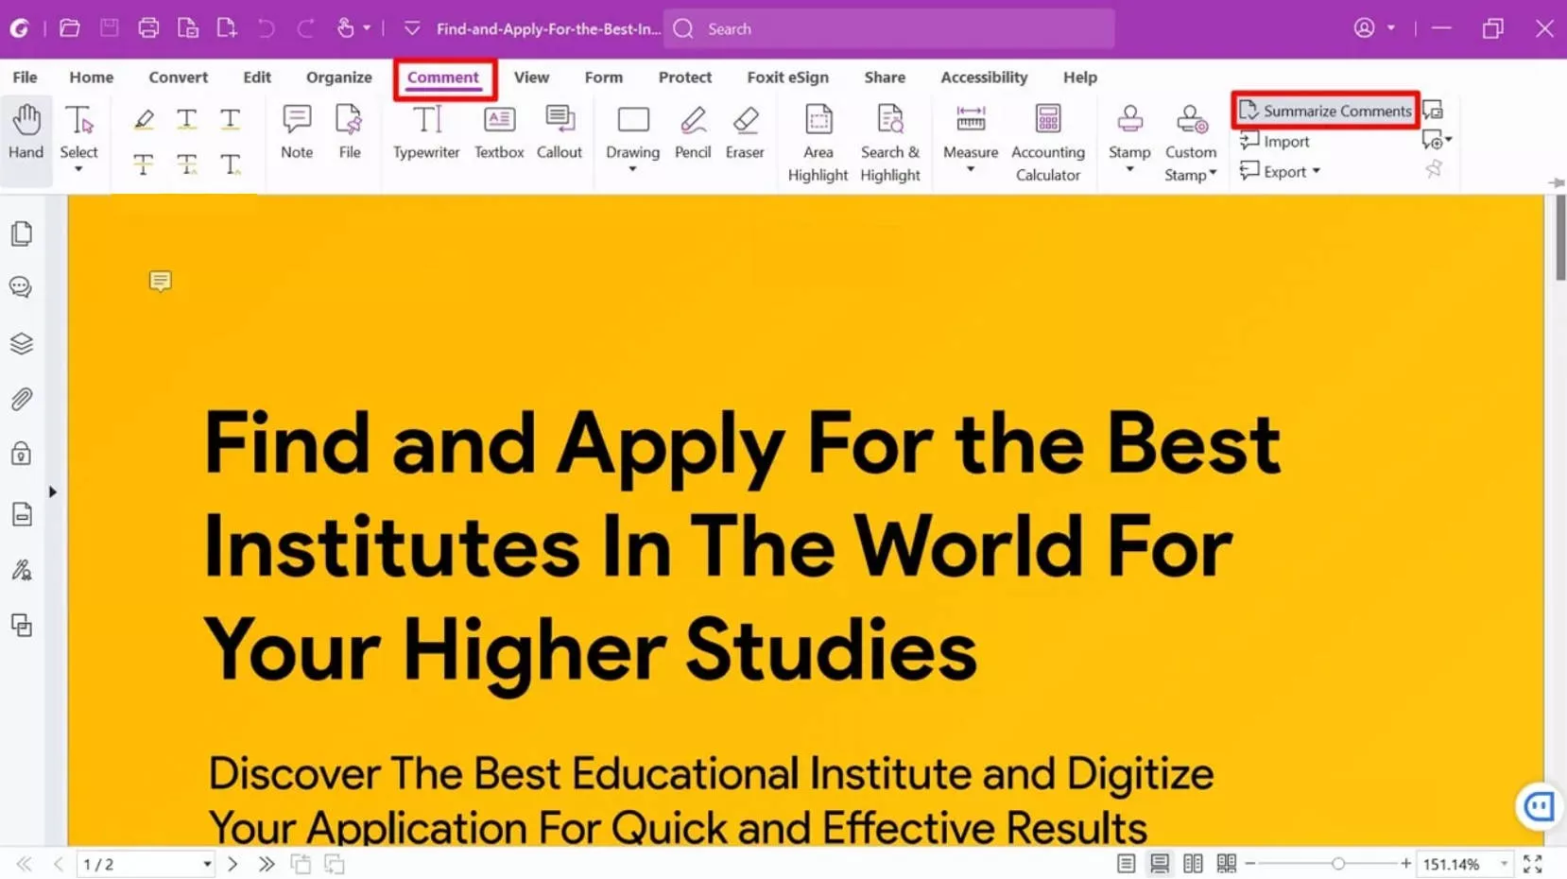The image size is (1567, 879).
Task: Click the Search input field
Action: click(889, 28)
